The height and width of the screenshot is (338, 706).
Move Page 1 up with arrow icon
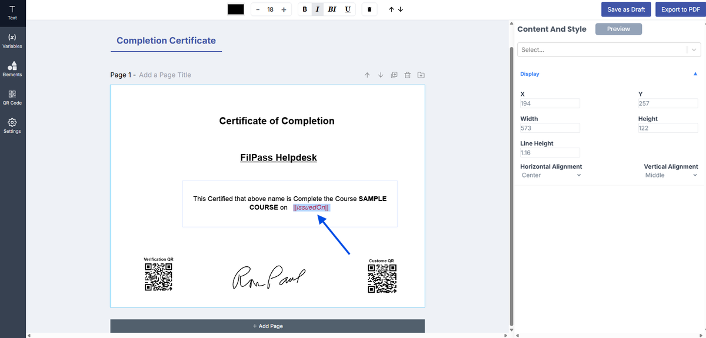pos(367,75)
